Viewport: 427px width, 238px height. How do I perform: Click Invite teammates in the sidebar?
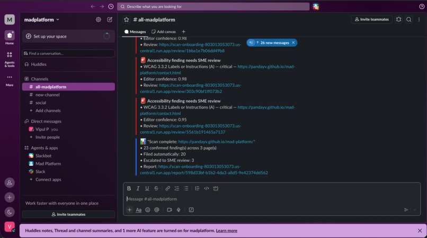point(68,214)
